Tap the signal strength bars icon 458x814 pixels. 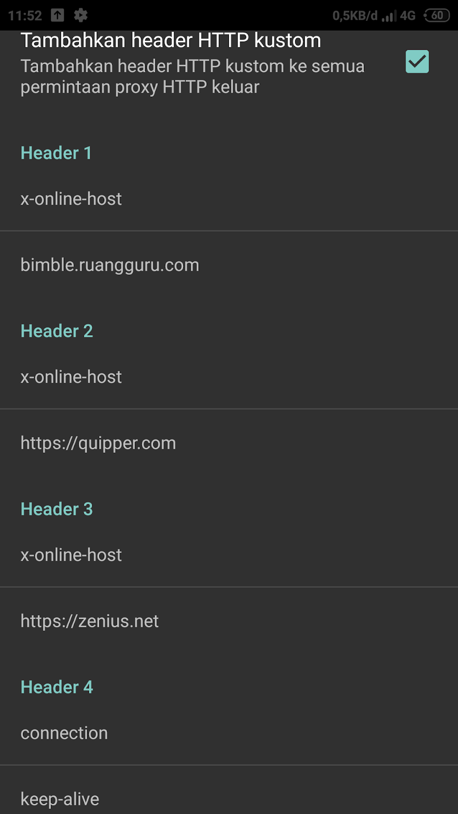pyautogui.click(x=389, y=16)
